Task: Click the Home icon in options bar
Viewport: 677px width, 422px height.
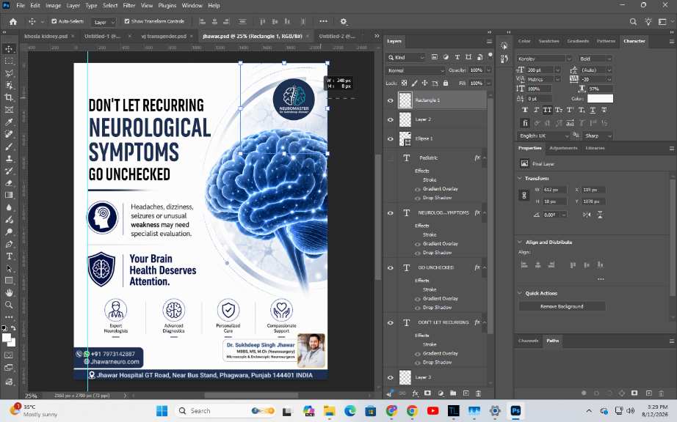Action: click(13, 21)
